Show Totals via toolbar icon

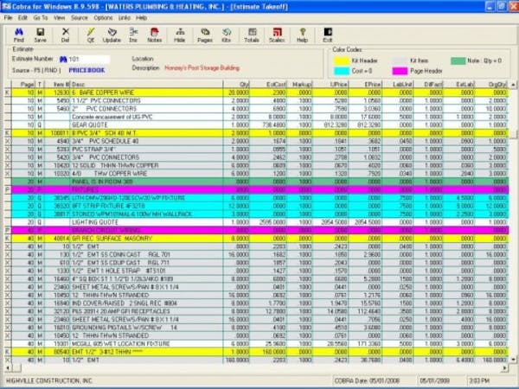click(x=252, y=35)
